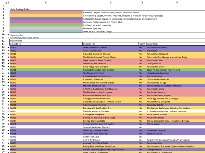Screen dimensions: 205x153
Task: Click 'Battling for the Love of Bug-Types'
Action: point(99,118)
